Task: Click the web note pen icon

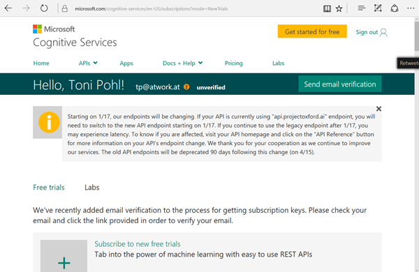Action: [378, 8]
